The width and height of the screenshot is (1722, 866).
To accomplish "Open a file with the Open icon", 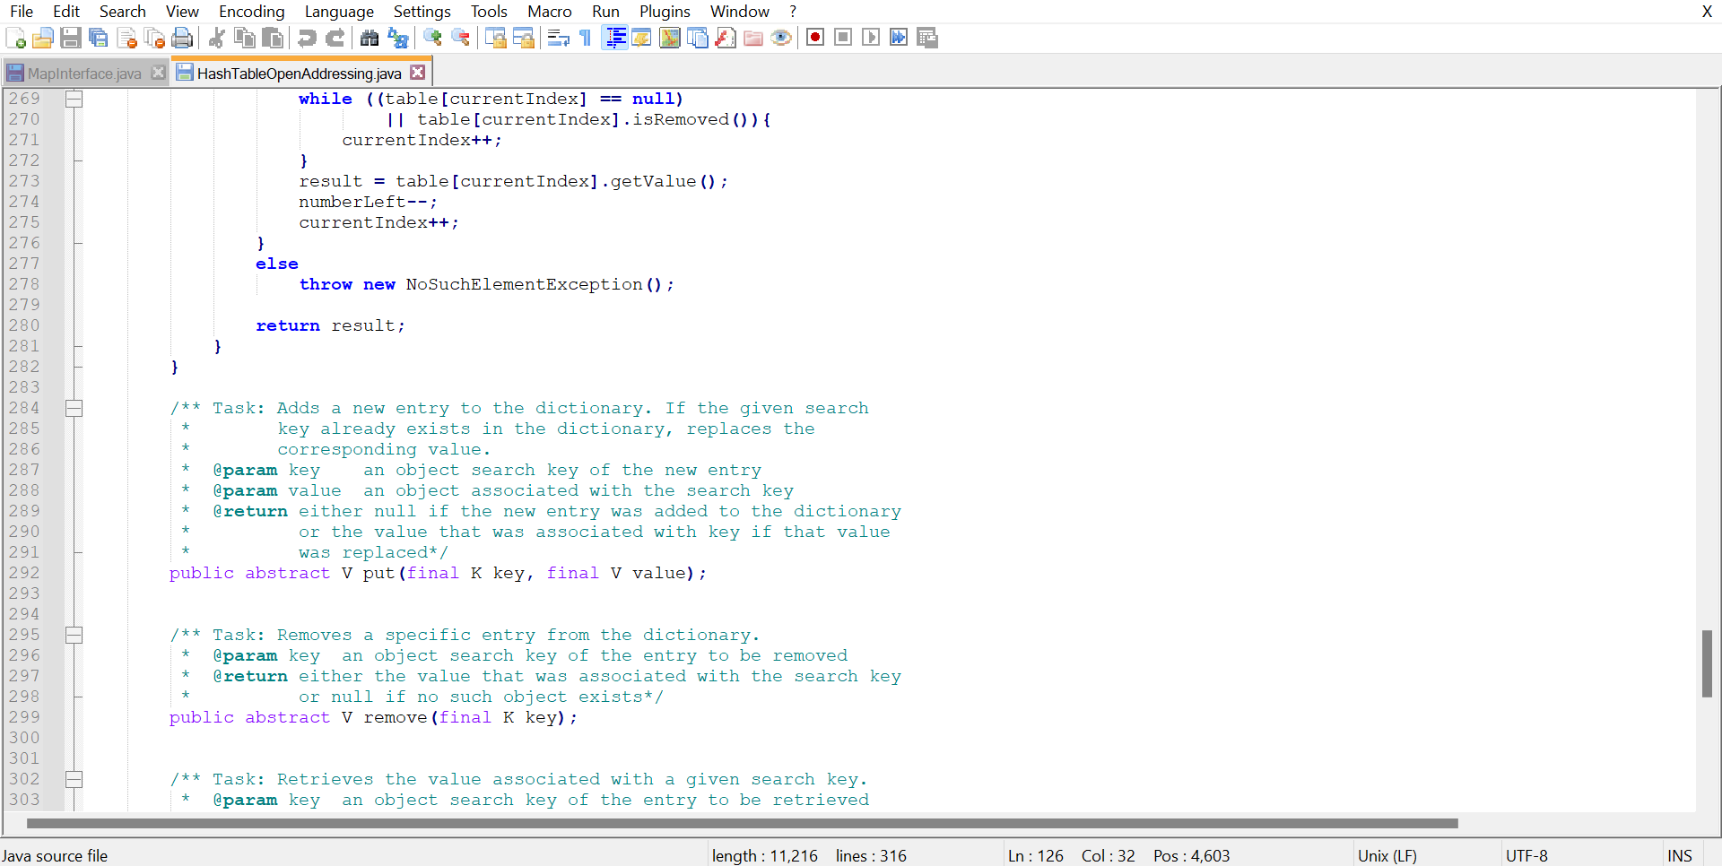I will pos(43,37).
